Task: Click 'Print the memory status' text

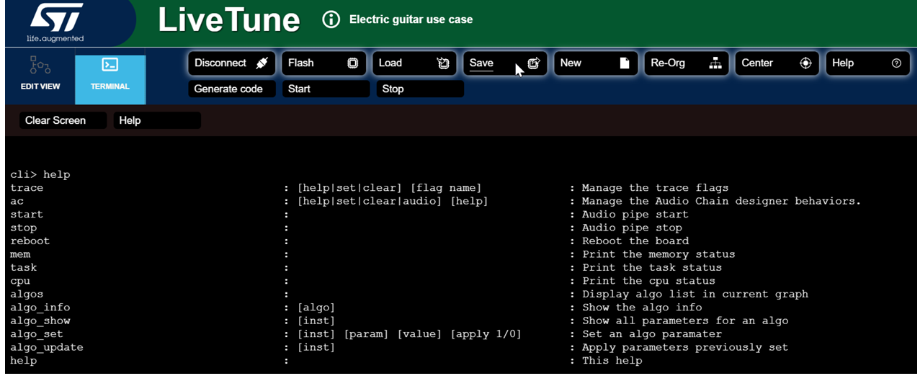Action: tap(658, 254)
